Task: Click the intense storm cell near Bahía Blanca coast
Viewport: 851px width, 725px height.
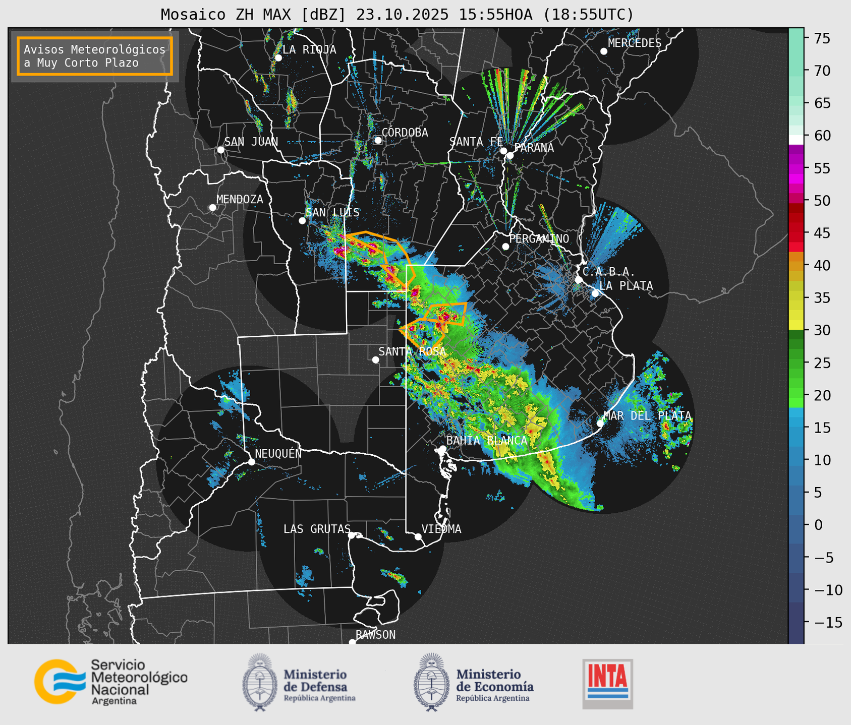Action: point(546,462)
